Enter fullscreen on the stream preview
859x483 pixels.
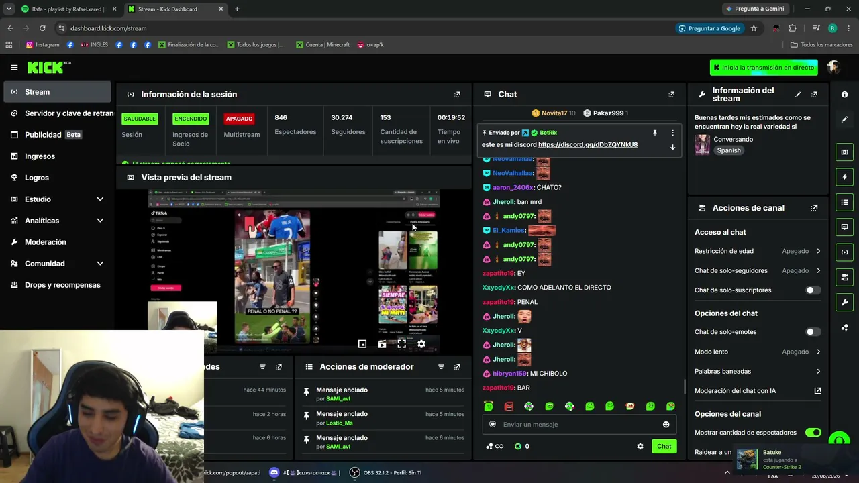[x=401, y=344]
